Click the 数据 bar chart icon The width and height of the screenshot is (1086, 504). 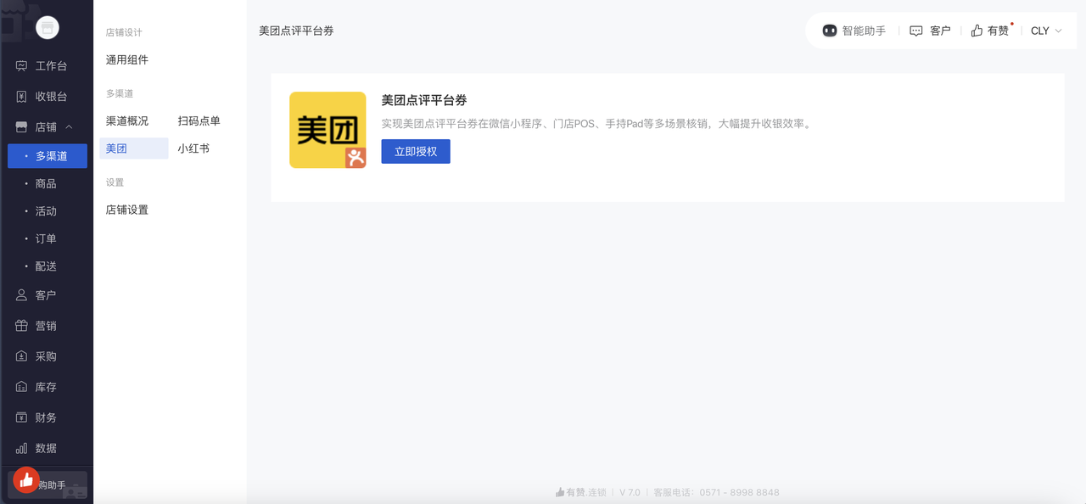pos(21,448)
